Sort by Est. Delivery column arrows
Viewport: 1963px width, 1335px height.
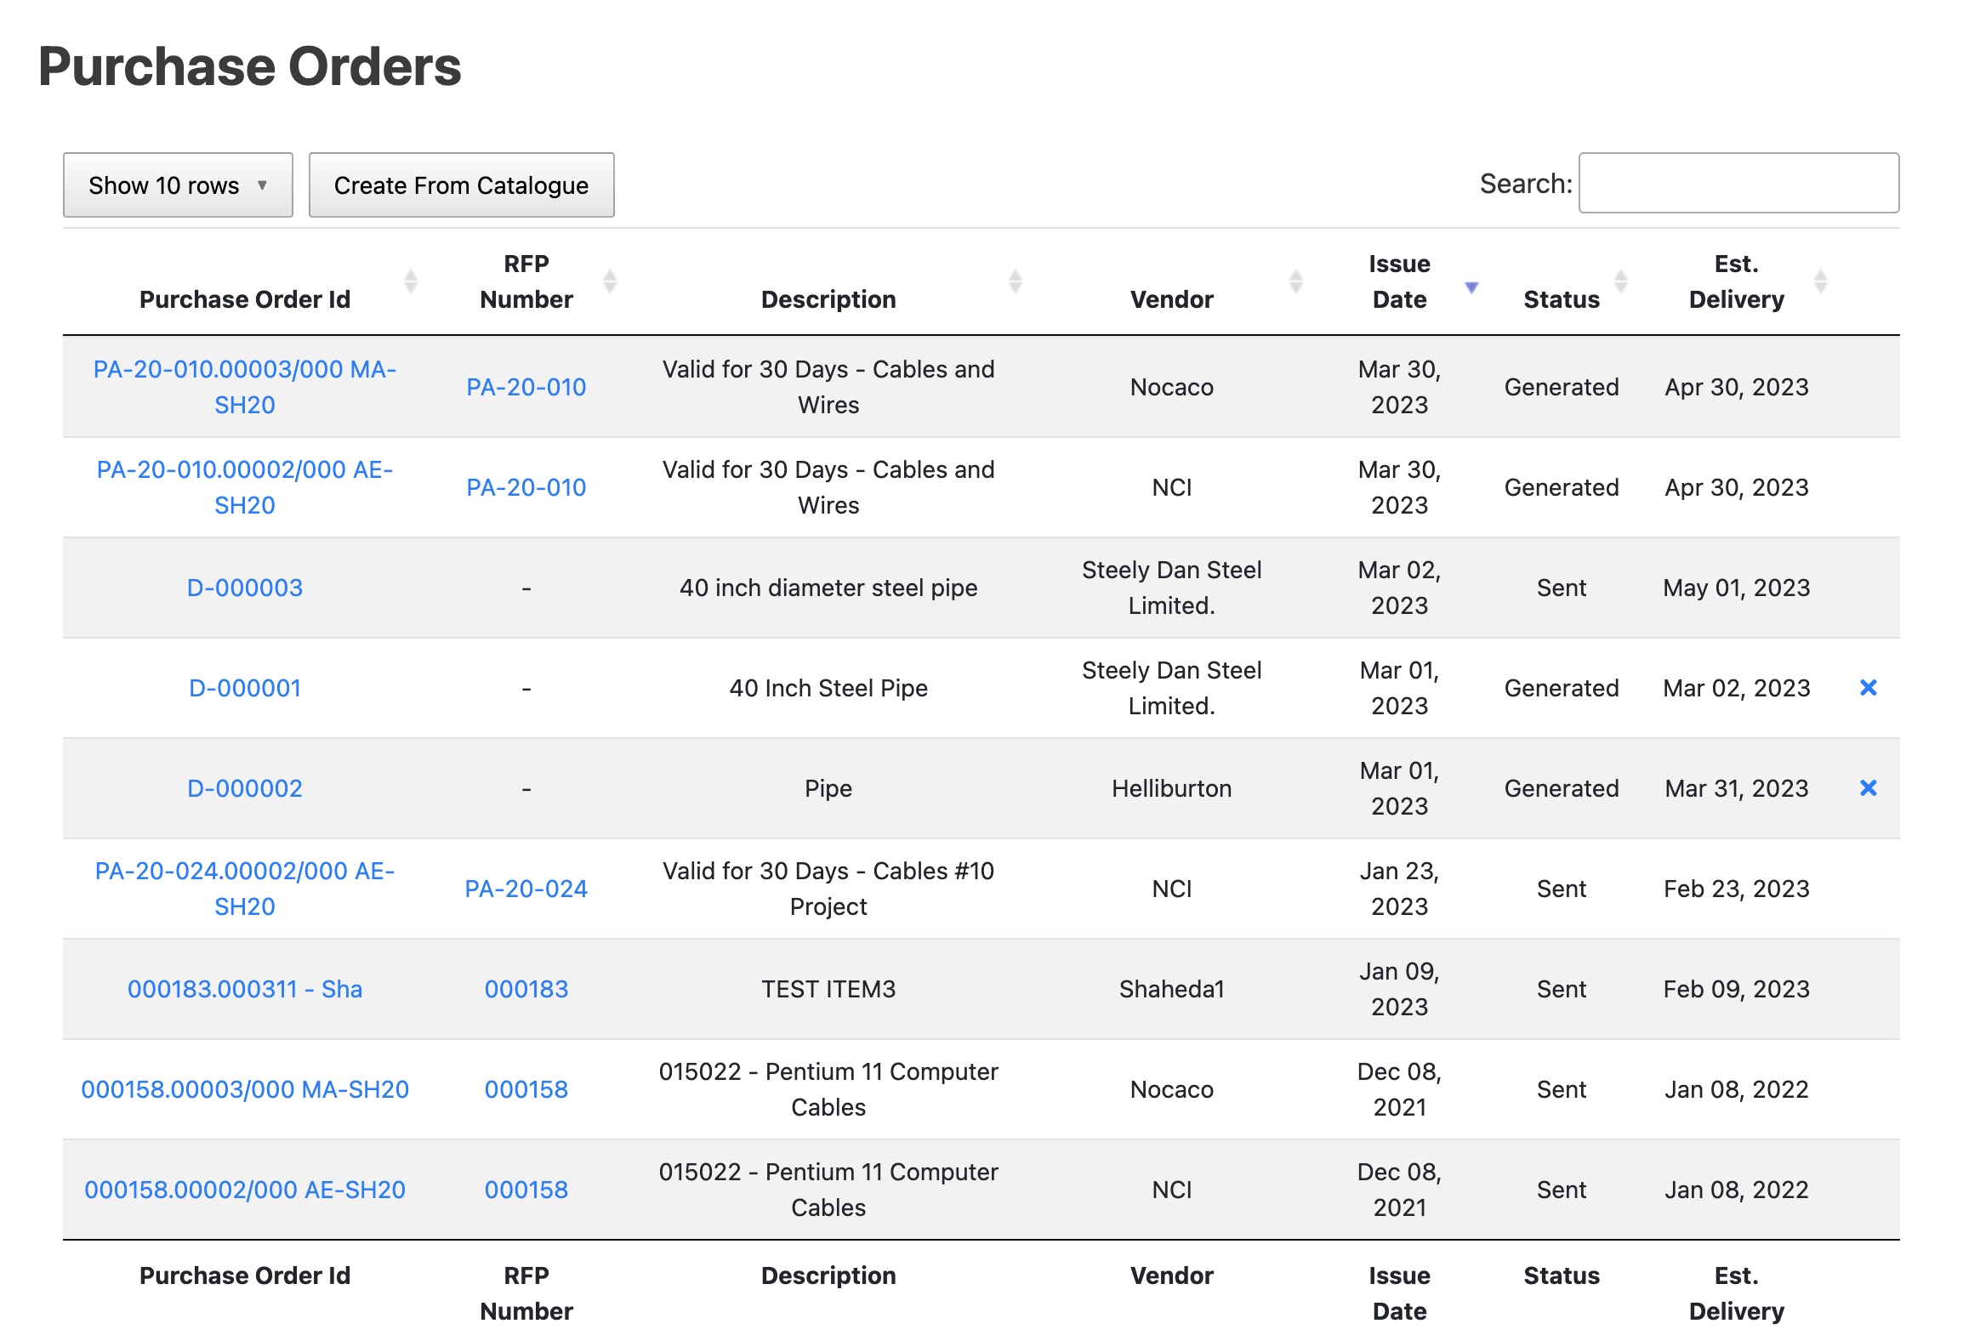pos(1820,281)
